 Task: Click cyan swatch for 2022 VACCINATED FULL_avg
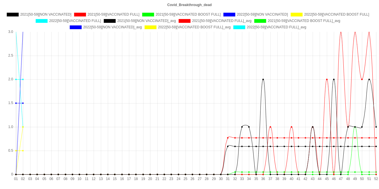(239, 27)
